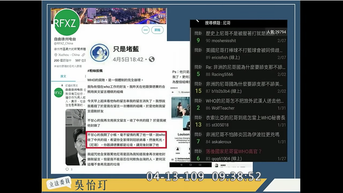Open post by b1b2b3b4
The height and width of the screenshot is (193, 343).
click(x=239, y=88)
